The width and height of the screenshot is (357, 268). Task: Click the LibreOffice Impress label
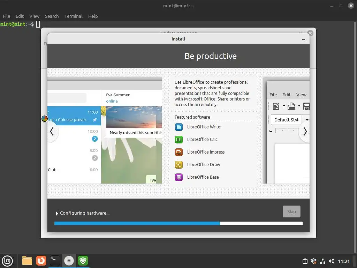coord(206,152)
